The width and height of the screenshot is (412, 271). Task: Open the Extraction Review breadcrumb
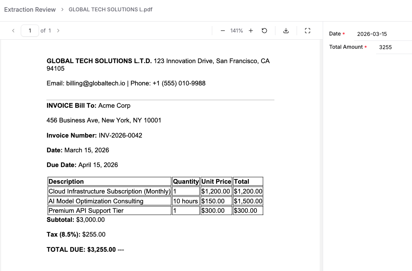click(30, 9)
